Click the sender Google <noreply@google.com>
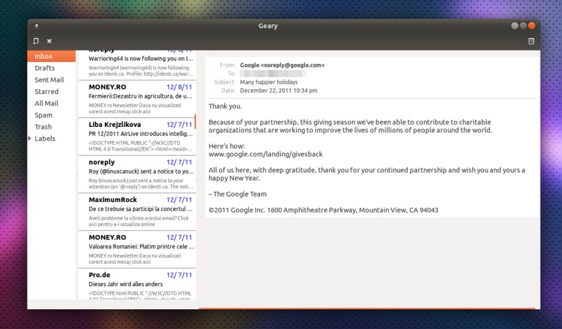The width and height of the screenshot is (562, 329). coord(283,65)
